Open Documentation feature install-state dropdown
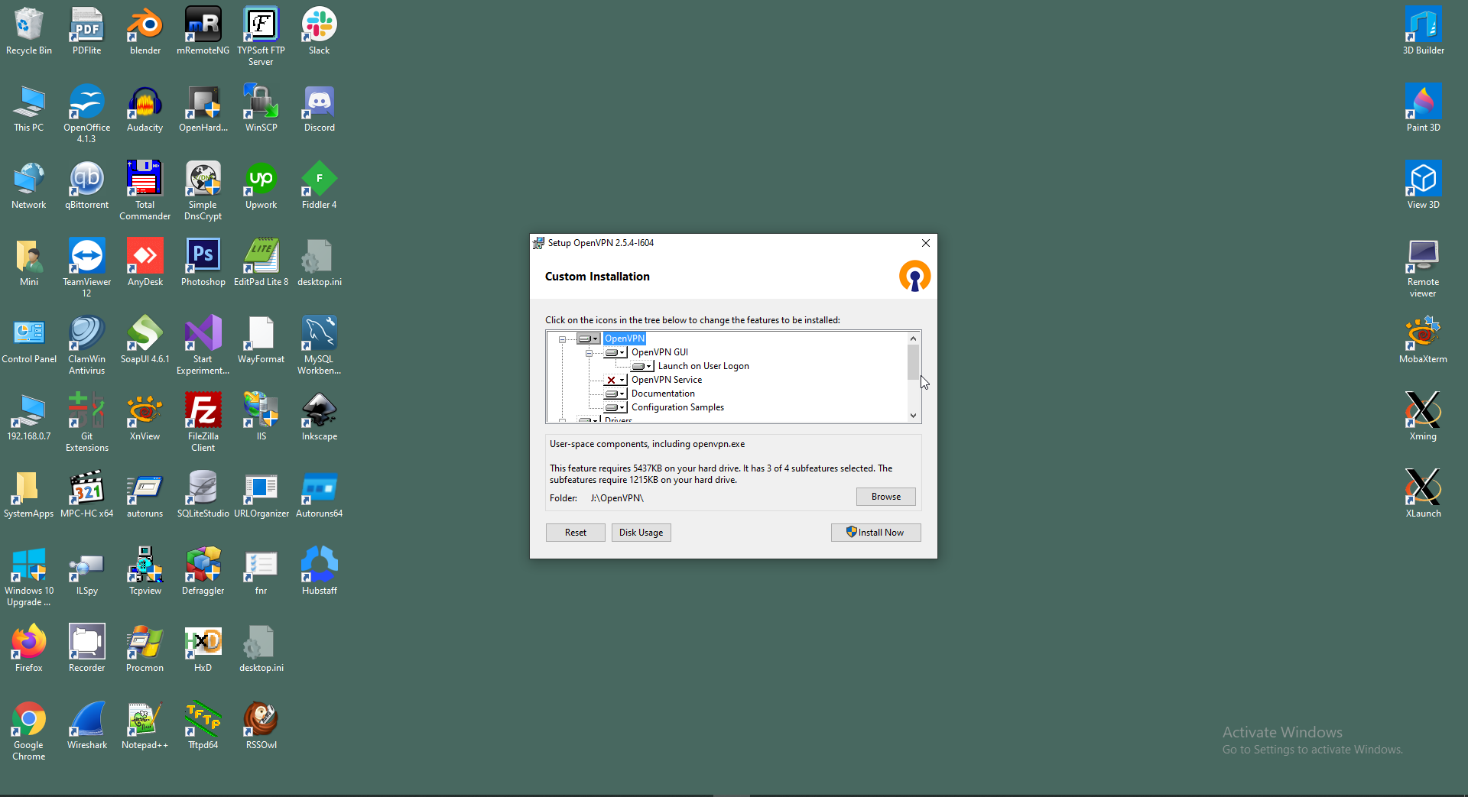Image resolution: width=1468 pixels, height=797 pixels. 615,394
